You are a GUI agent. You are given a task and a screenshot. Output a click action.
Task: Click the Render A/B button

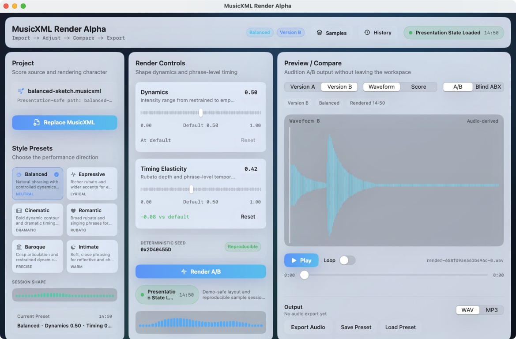click(x=201, y=271)
